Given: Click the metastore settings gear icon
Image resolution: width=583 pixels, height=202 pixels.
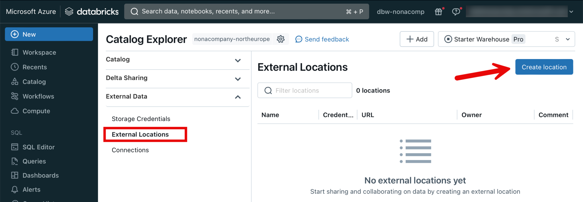Looking at the screenshot, I should tap(281, 39).
